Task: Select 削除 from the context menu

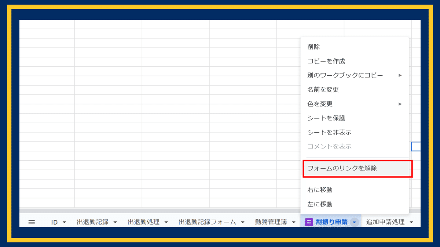Action: point(355,47)
